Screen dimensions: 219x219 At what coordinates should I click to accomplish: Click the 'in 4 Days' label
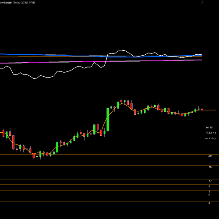(211, 138)
